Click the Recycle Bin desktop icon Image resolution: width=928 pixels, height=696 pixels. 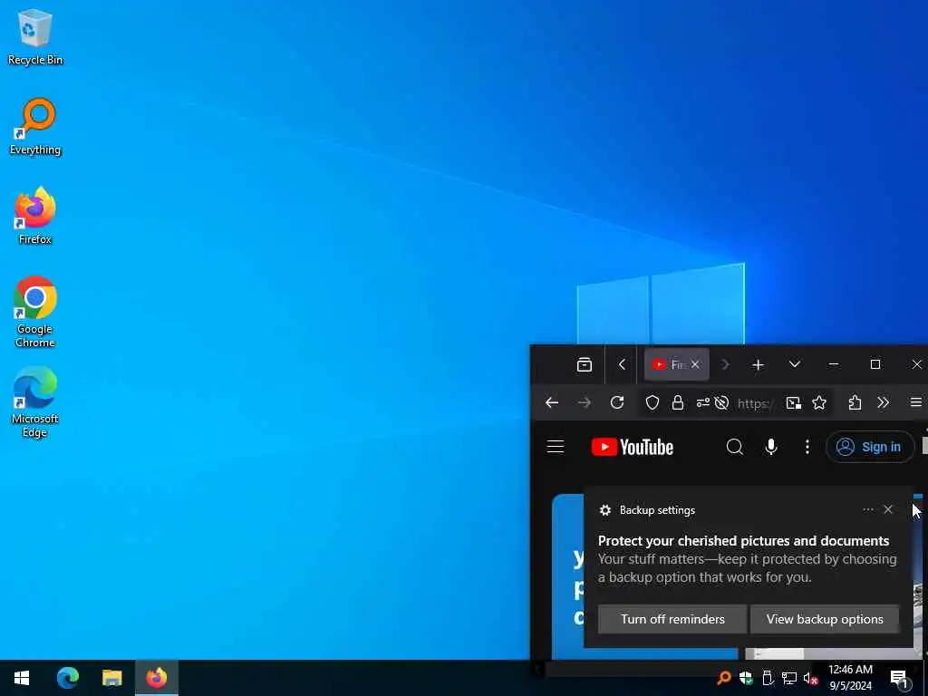point(35,37)
